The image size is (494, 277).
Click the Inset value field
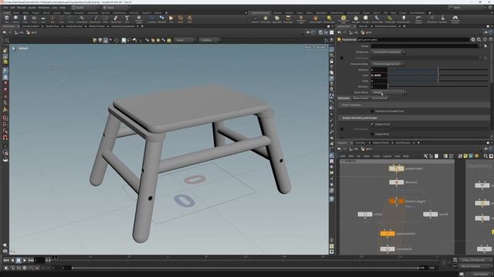(379, 75)
